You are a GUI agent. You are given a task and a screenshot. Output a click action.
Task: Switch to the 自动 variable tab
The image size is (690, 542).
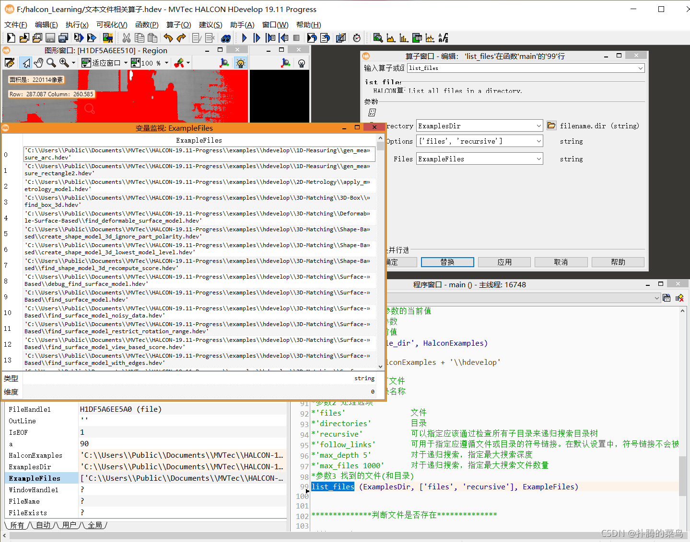tap(43, 525)
